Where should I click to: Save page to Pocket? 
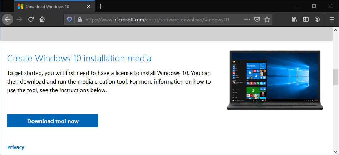tap(257, 20)
